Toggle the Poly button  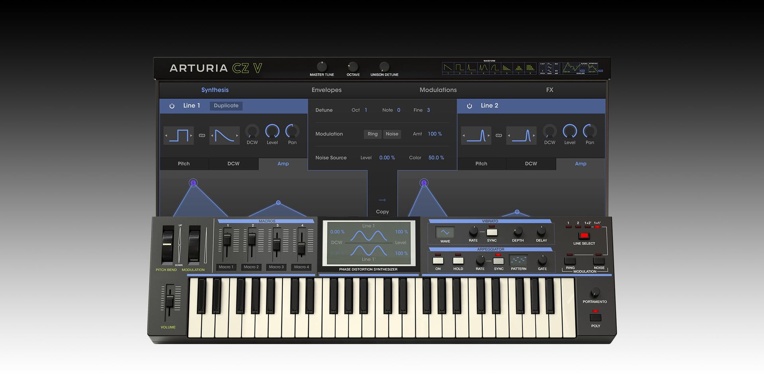(595, 318)
